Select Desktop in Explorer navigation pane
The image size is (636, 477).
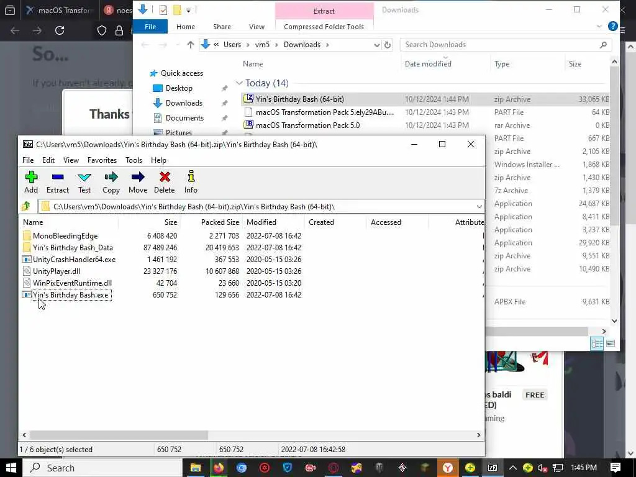click(179, 88)
